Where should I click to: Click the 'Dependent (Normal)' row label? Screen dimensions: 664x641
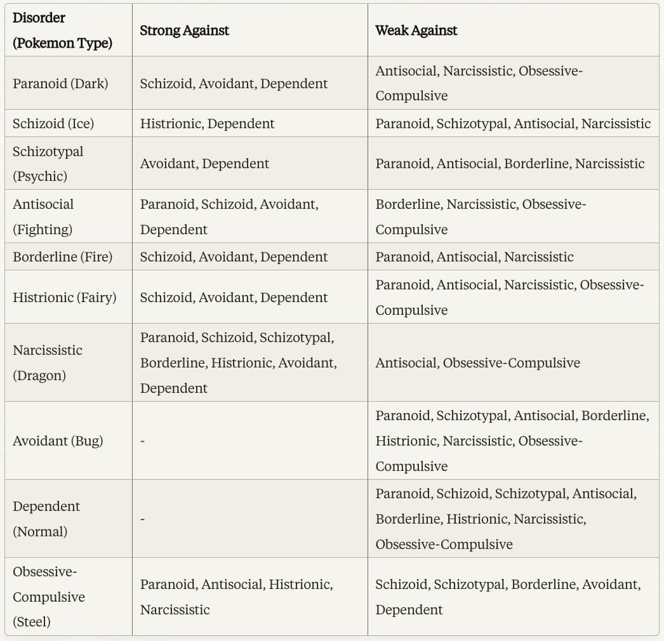point(46,519)
